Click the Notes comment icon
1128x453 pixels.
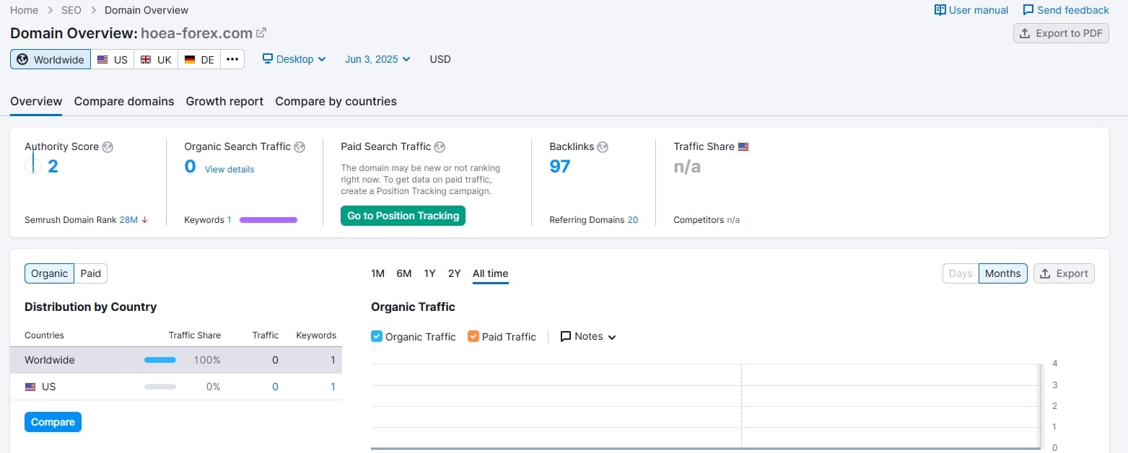pos(566,336)
